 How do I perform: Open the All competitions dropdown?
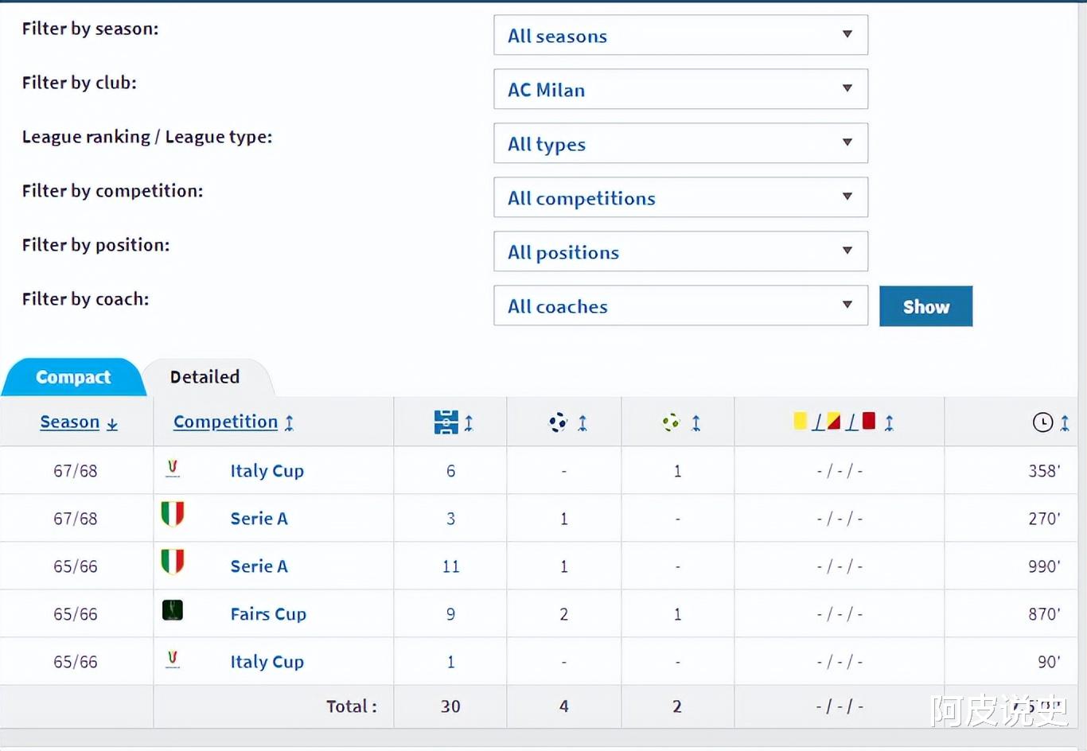tap(680, 198)
